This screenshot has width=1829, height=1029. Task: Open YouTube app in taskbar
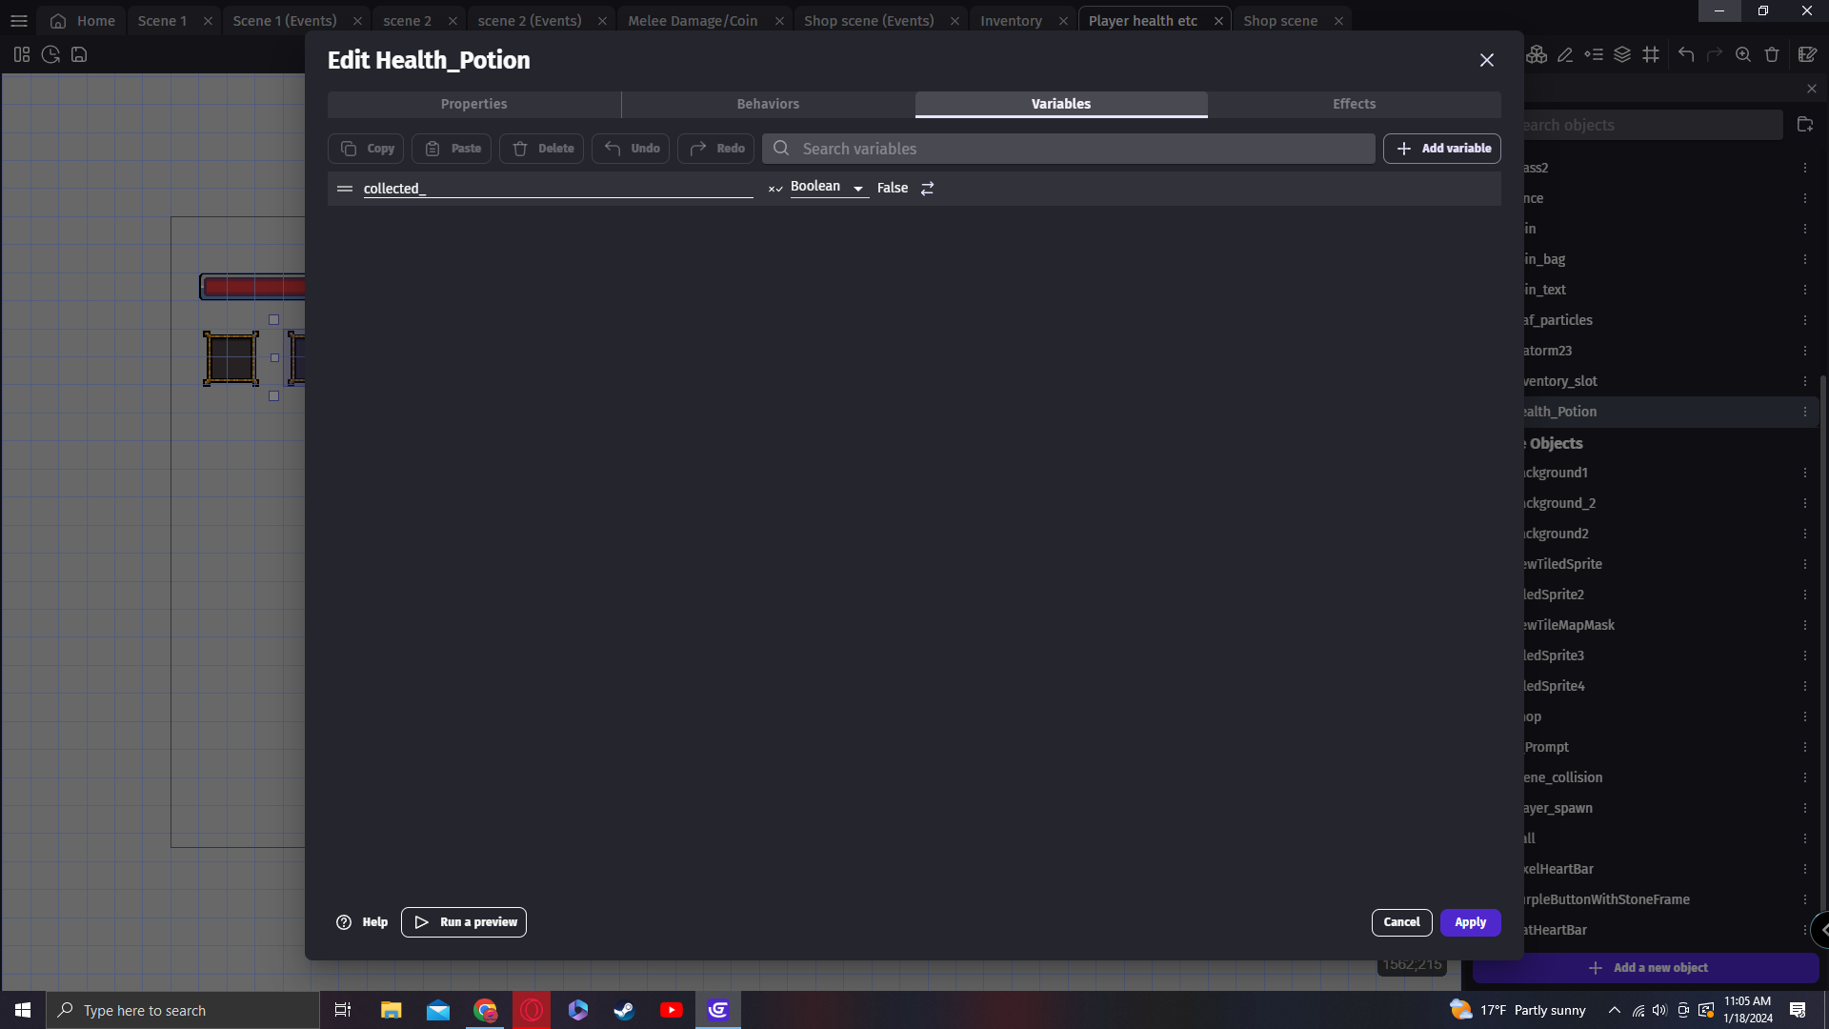pyautogui.click(x=672, y=1010)
